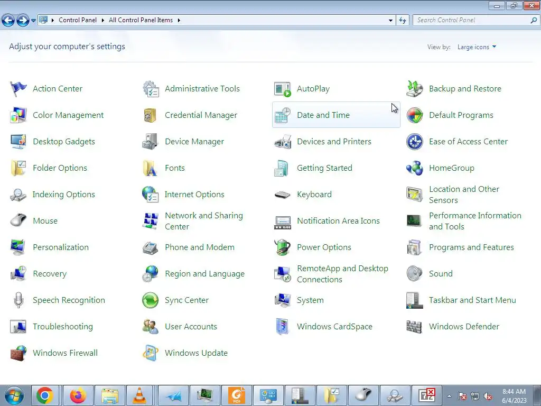Open the Indexing Options magnifier icon
This screenshot has width=541, height=406.
(18, 195)
